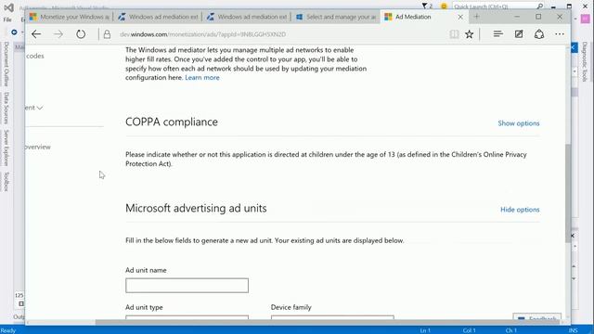Open the Hub (favorites list) icon
The width and height of the screenshot is (594, 334).
click(498, 34)
